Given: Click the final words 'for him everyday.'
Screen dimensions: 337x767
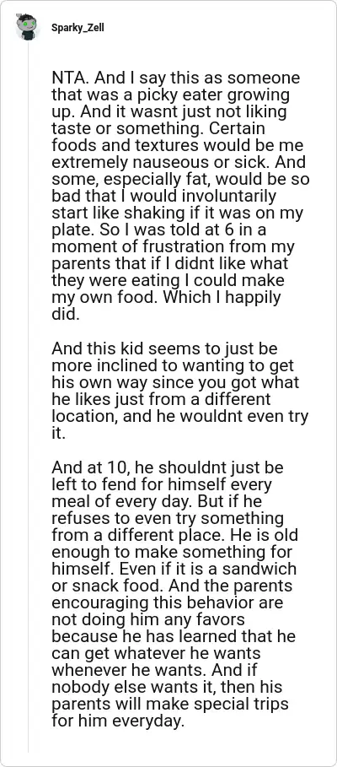Looking at the screenshot, I should (x=117, y=722).
